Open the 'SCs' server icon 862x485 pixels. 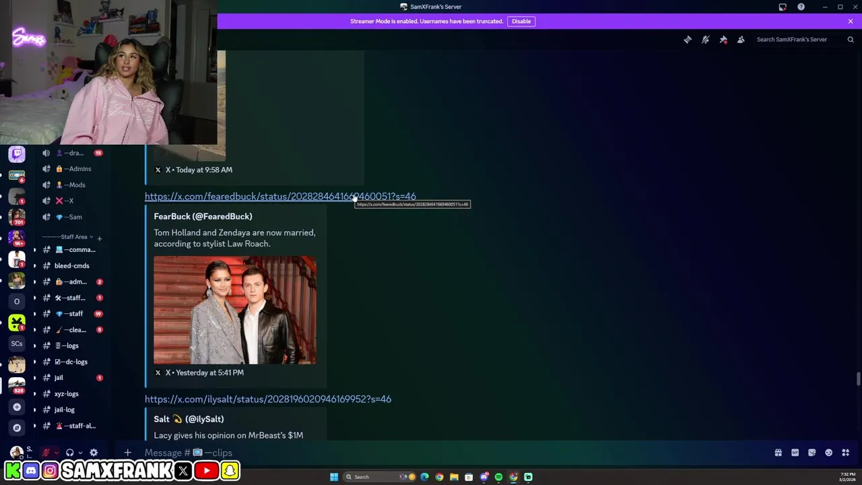tap(17, 344)
